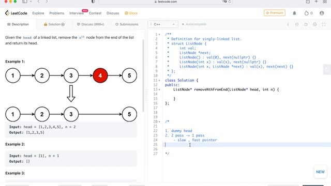
Task: Click the 'Output: [1,2,3,5]' line
Action: pos(26,132)
